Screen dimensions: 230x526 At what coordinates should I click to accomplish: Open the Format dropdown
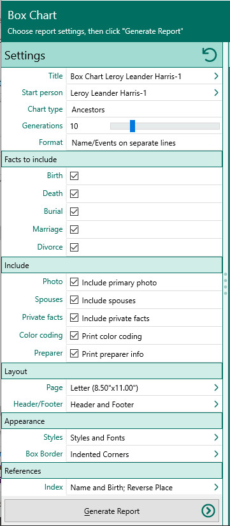click(144, 142)
